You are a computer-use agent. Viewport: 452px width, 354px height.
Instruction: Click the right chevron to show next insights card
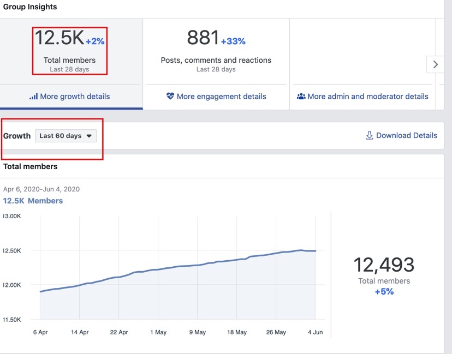435,64
